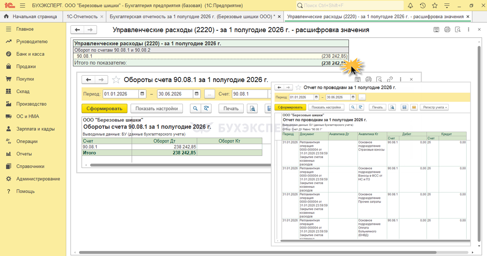Image resolution: width=487 pixels, height=256 pixels.
Task: Save icon in Отчет по проводкам toolbar
Action: [x=404, y=107]
